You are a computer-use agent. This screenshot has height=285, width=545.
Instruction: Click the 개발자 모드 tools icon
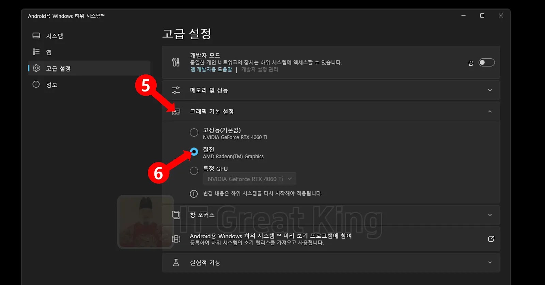pos(176,62)
